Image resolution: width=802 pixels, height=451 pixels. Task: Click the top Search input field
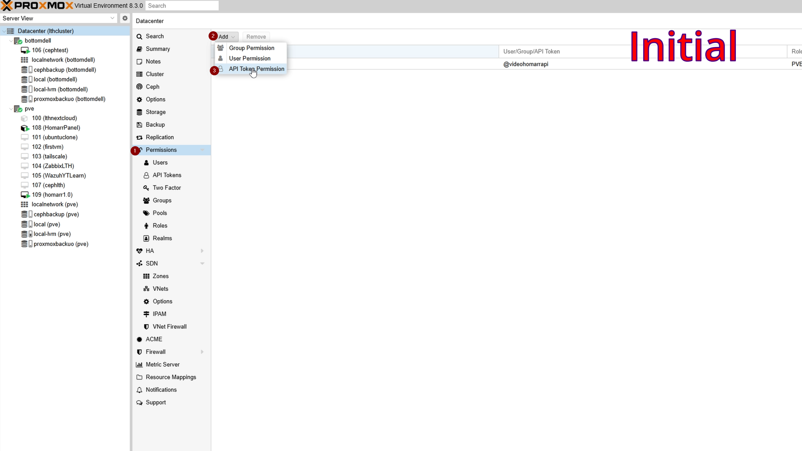point(182,6)
